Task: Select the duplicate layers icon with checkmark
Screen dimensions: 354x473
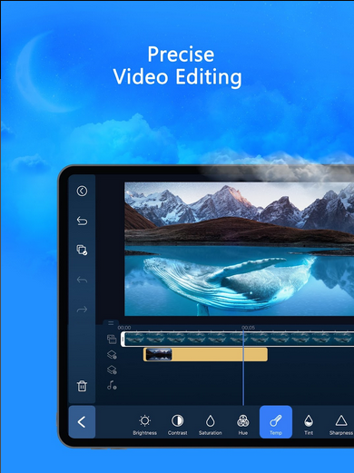Action: 82,250
